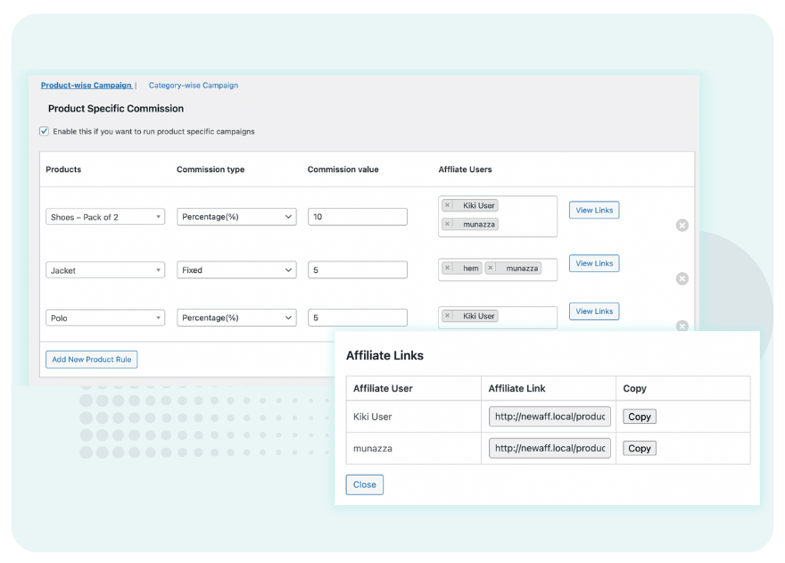Close the Affiliate Links dialog
Screen dimensions: 785x563
coord(364,484)
